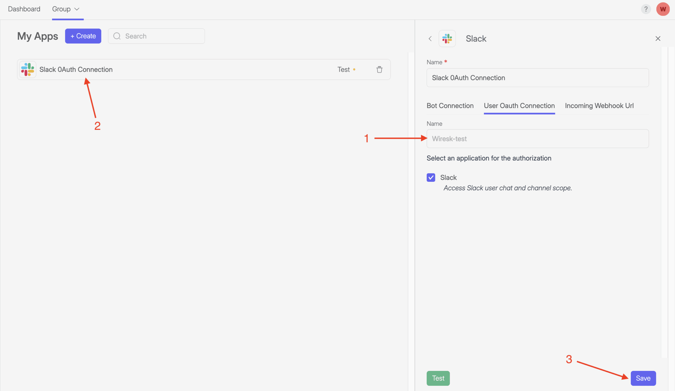Open the help question mark icon
The height and width of the screenshot is (391, 675).
(x=646, y=9)
